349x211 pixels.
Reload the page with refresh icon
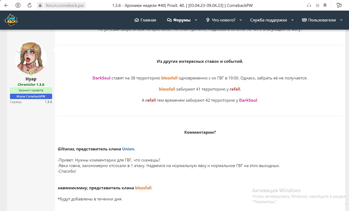coord(30,5)
